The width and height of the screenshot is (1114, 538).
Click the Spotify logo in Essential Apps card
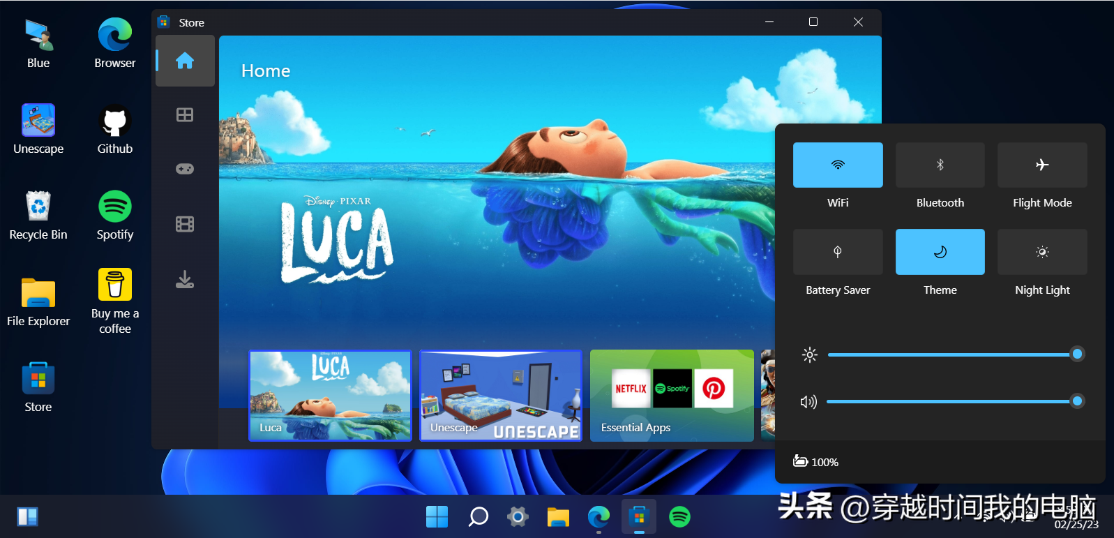tap(672, 389)
